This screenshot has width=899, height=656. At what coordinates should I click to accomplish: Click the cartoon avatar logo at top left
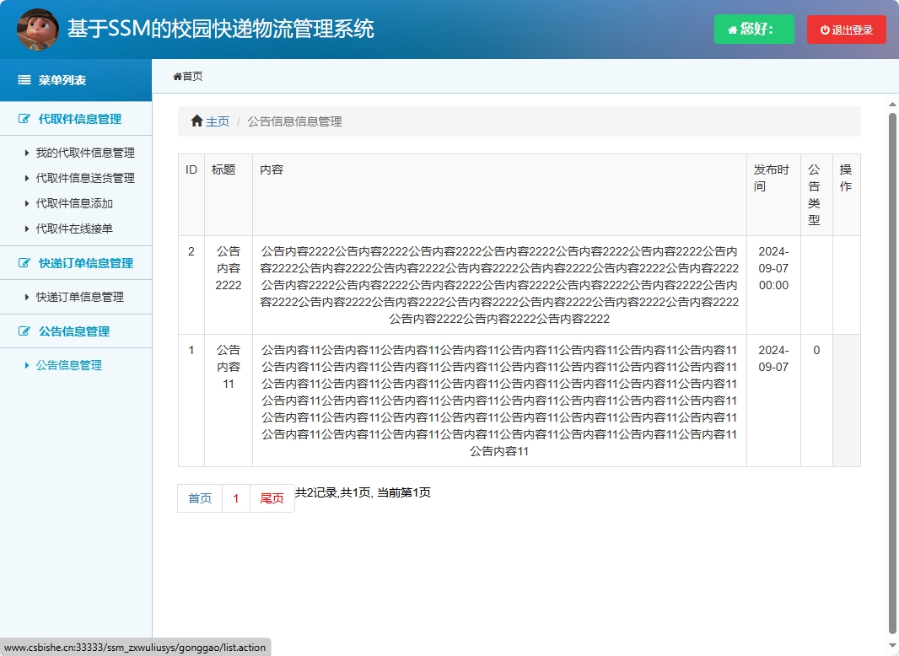tap(38, 29)
